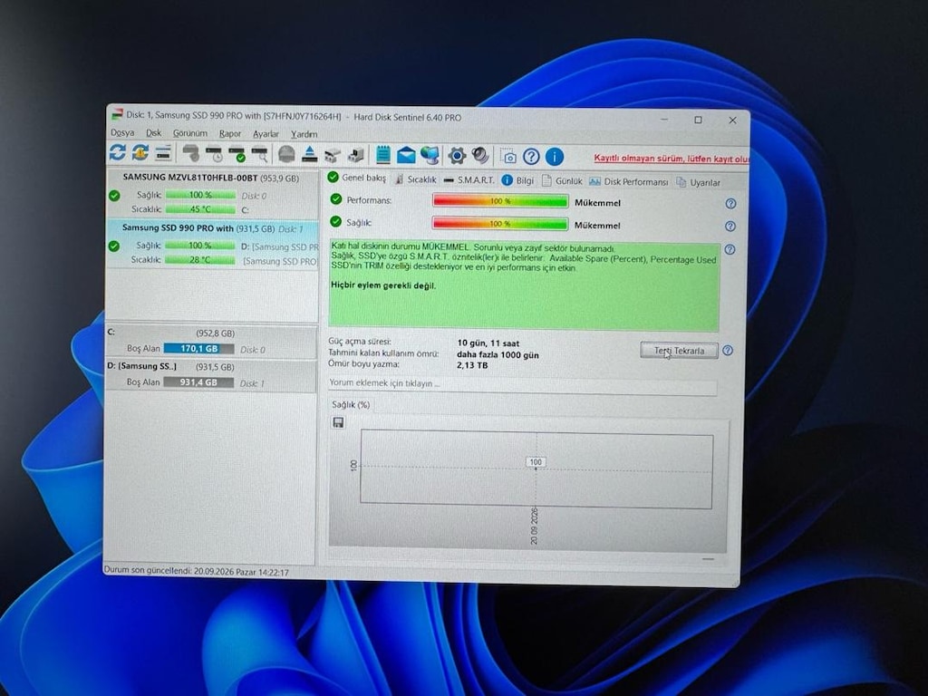928x696 pixels.
Task: Click the D: Boş Alan 931,4 GB bar
Action: [198, 382]
